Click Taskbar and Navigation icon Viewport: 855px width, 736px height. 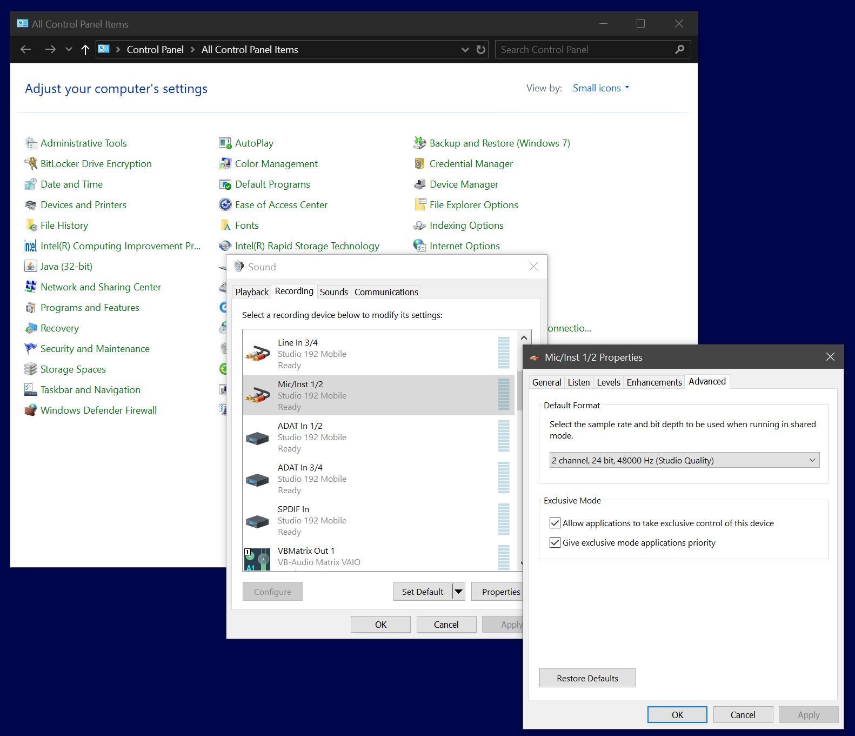click(x=31, y=390)
